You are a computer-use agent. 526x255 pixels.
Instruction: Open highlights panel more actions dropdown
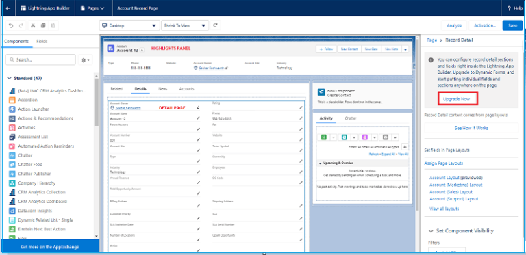coord(405,49)
